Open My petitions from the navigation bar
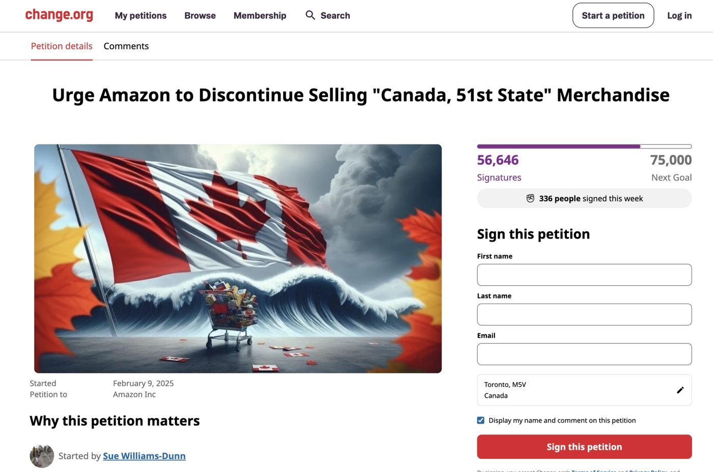The image size is (713, 472). [x=141, y=15]
